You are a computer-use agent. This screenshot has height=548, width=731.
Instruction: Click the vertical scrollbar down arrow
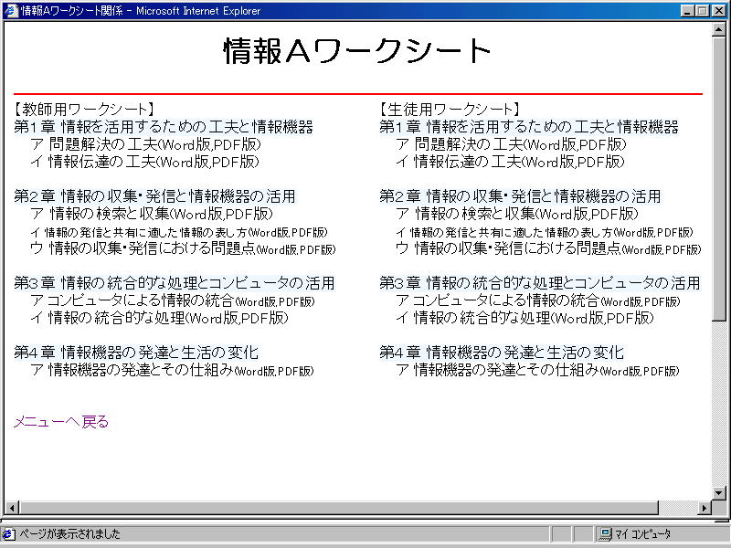(718, 493)
